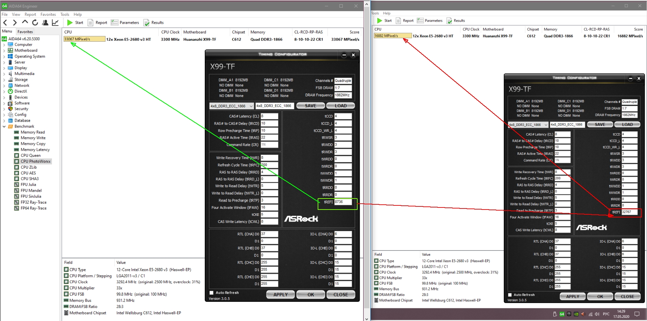
Task: Click CLOSE in the right Timing Configurator
Action: (627, 297)
